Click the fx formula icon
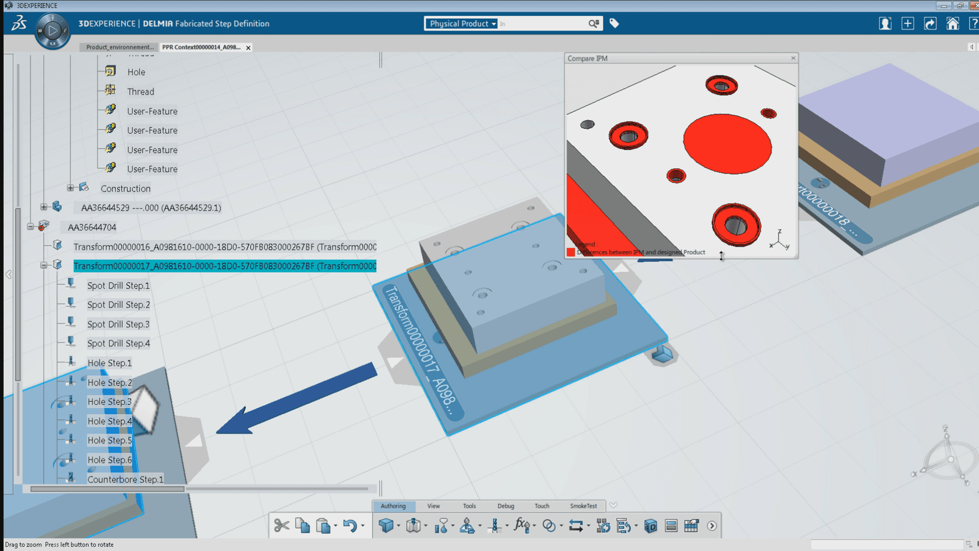The width and height of the screenshot is (979, 551). [522, 524]
